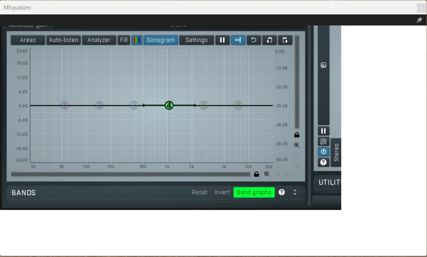Close the MEqualizer window

(421, 8)
